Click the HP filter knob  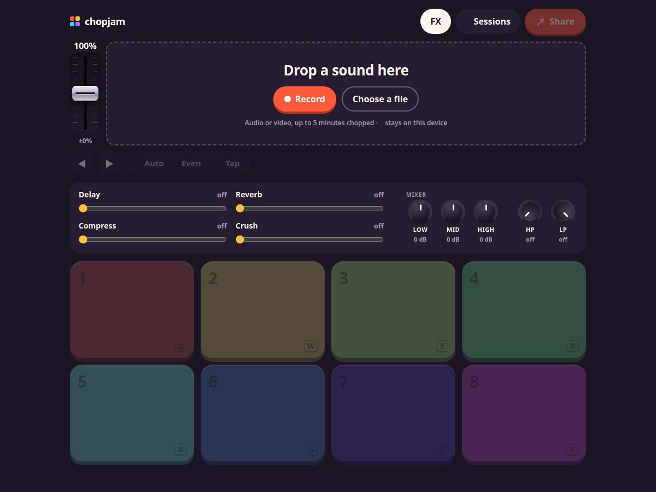coord(530,212)
